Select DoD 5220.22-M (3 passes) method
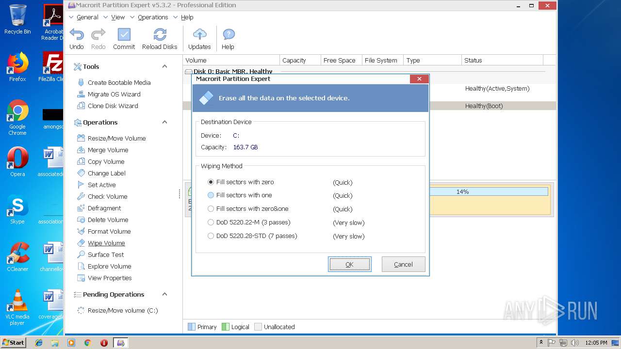The image size is (621, 349). tap(249, 222)
